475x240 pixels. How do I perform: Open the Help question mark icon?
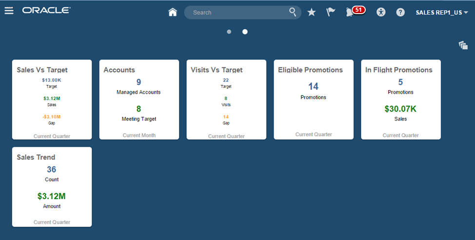click(400, 12)
